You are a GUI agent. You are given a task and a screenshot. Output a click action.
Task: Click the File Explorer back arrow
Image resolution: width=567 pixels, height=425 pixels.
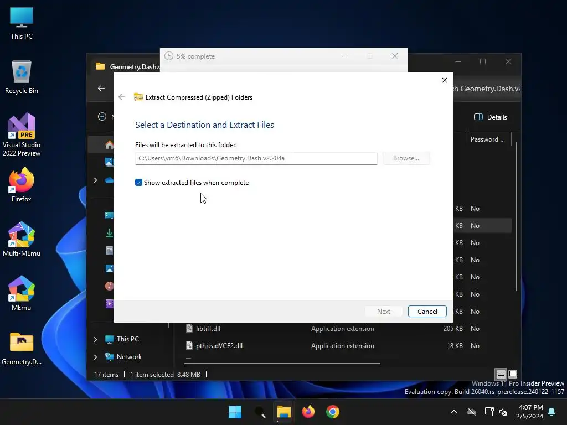(x=101, y=88)
